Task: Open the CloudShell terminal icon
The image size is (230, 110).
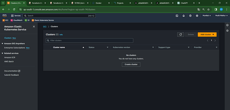Action: point(177,16)
